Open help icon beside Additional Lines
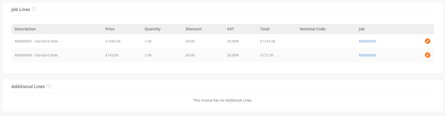 pyautogui.click(x=49, y=86)
